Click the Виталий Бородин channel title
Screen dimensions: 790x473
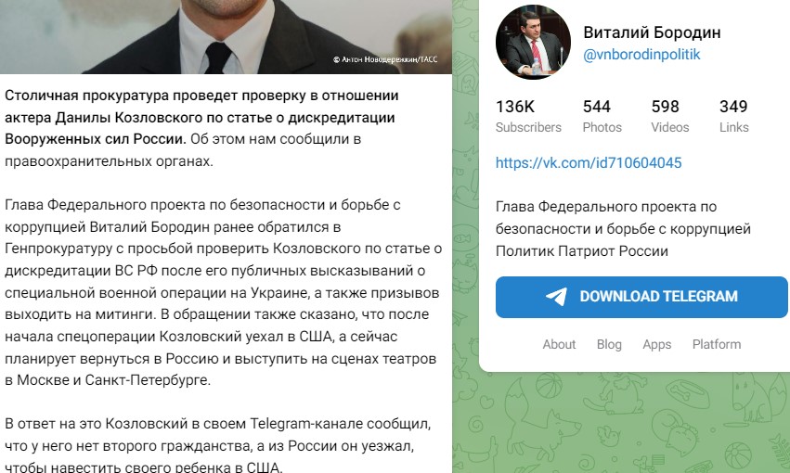point(652,32)
